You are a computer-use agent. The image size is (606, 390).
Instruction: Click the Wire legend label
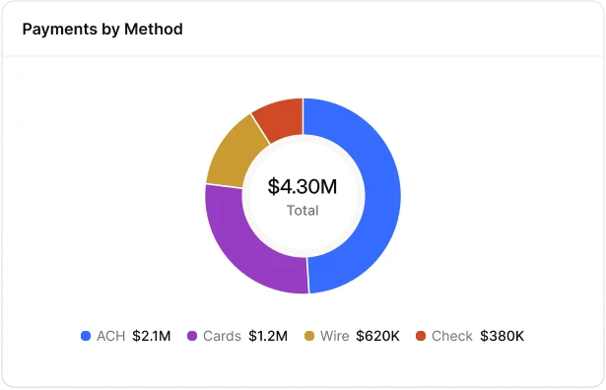pos(335,336)
